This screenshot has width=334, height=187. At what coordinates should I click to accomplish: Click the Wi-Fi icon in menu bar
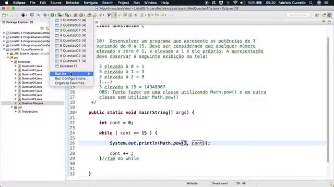pyautogui.click(x=235, y=3)
